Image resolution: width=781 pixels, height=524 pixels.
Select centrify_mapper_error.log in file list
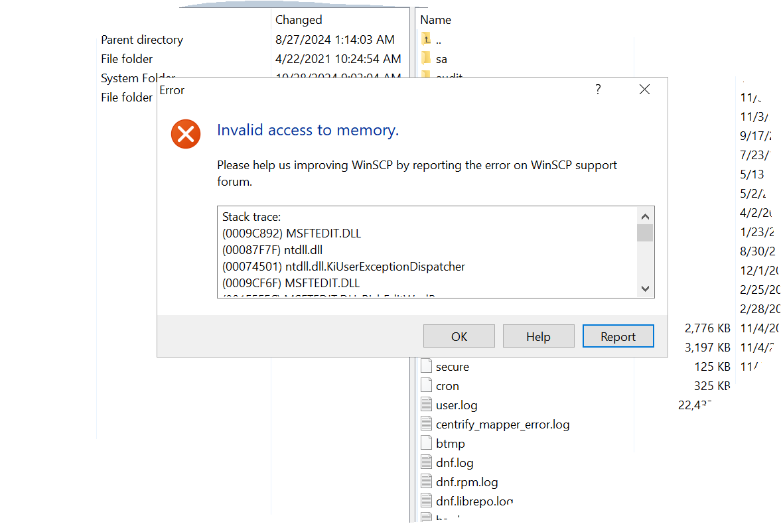502,424
